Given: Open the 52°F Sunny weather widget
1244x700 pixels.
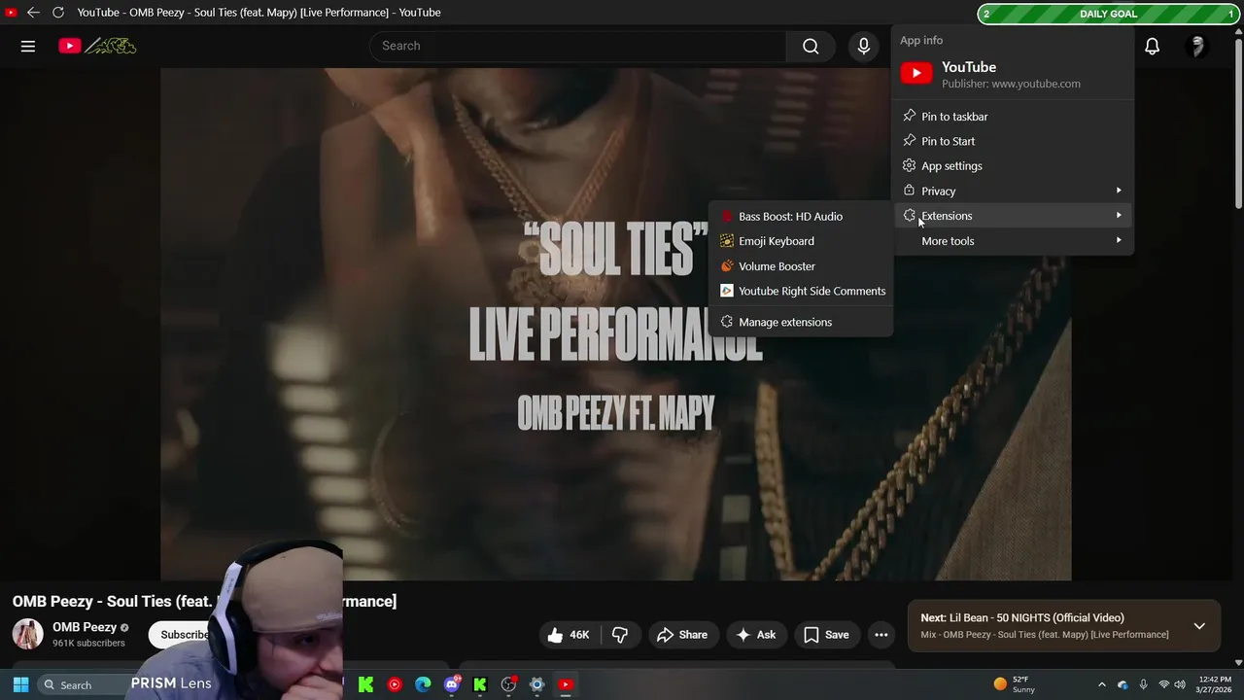Looking at the screenshot, I should (x=1013, y=684).
